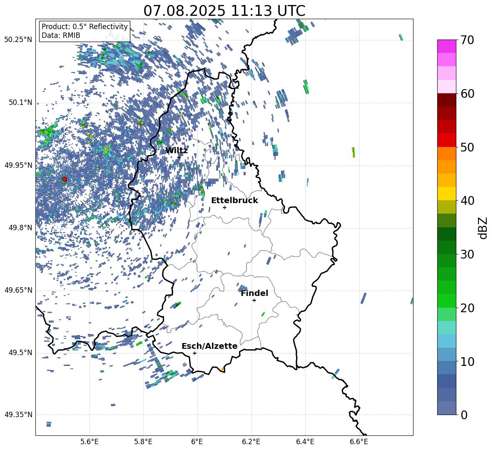Click the 20 tick on the colorbar
Screen dimensions: 493x450
(467, 308)
